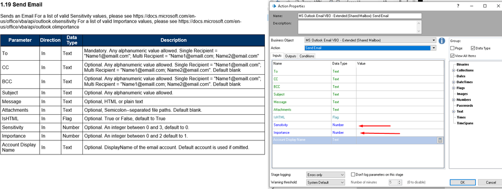502x189 pixels.
Task: Enable Don't log parameters on this stage
Action: [x=353, y=174]
